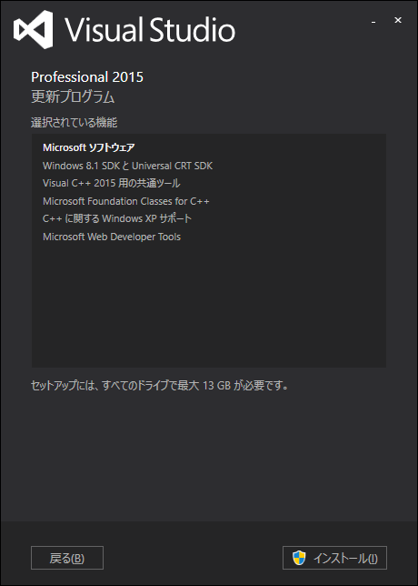Select Microsoft Web Developer Tools entry

pyautogui.click(x=112, y=237)
